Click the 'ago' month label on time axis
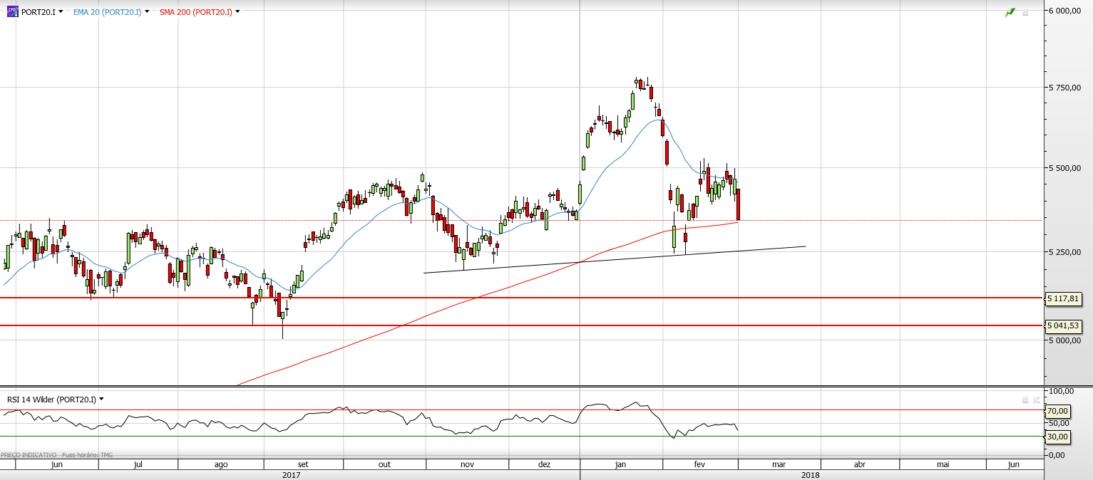1093x480 pixels. [x=221, y=464]
